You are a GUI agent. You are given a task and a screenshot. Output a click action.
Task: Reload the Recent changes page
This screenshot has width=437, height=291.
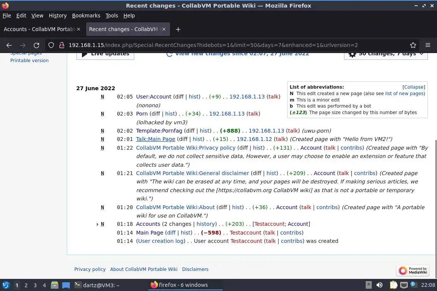tap(36, 45)
